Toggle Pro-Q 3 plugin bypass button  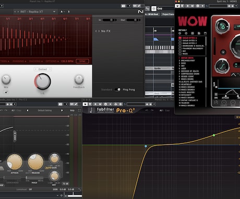(85, 104)
